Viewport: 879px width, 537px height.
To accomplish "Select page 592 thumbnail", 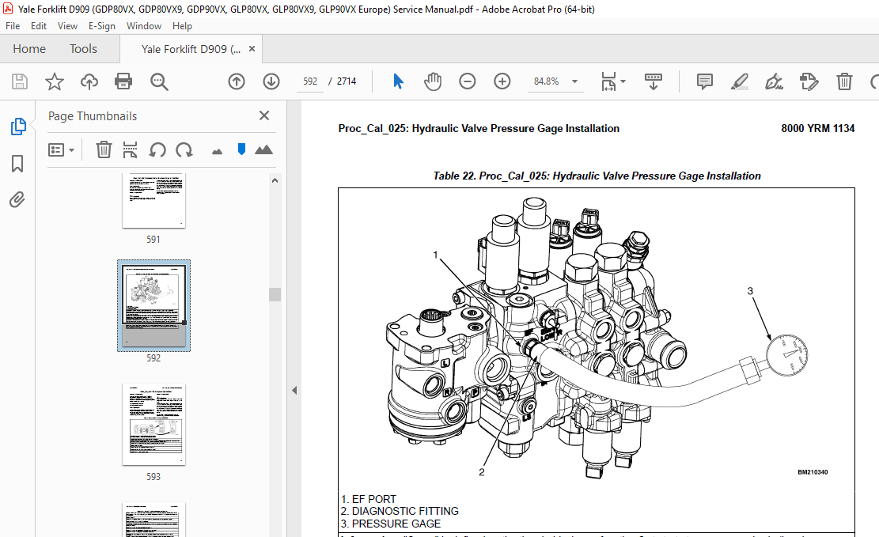I will pos(153,304).
